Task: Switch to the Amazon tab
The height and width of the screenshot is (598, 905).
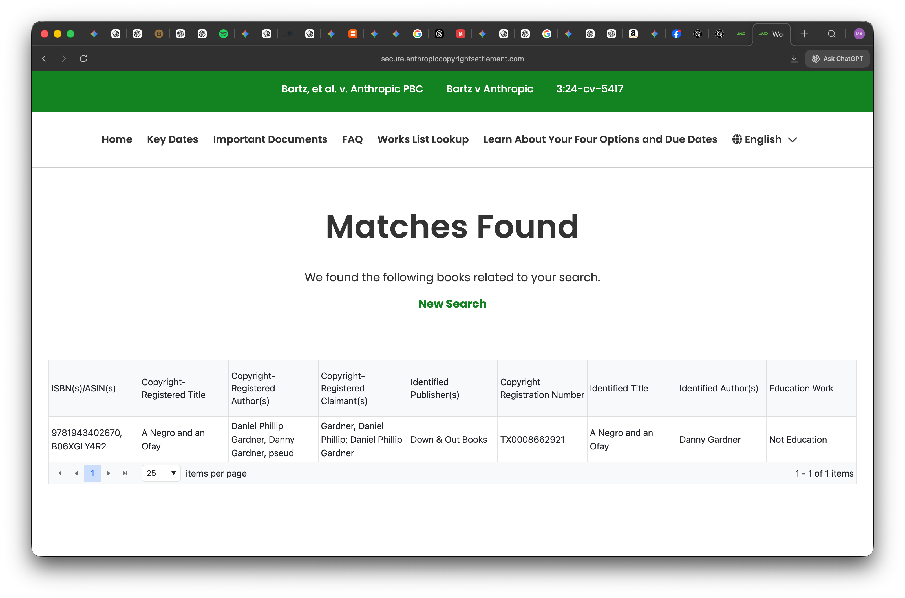Action: [x=633, y=34]
